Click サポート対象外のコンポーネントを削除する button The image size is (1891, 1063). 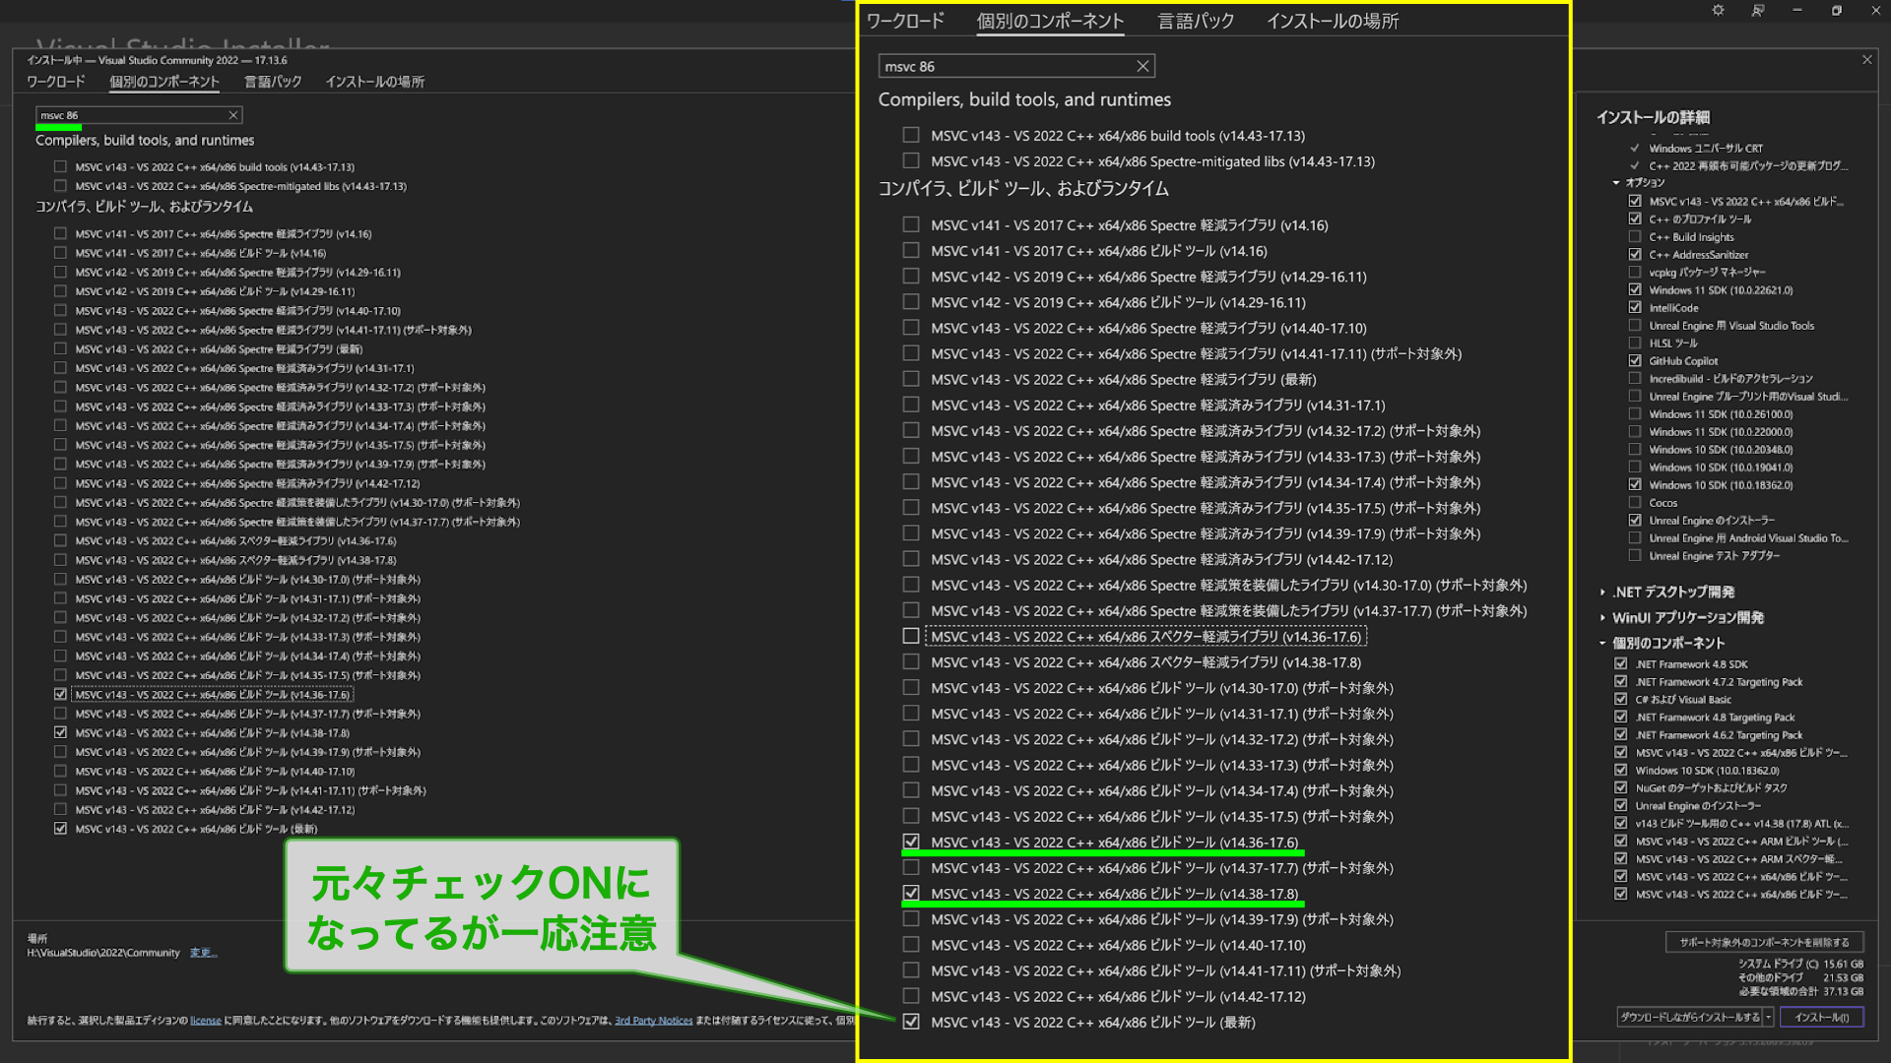(1764, 942)
